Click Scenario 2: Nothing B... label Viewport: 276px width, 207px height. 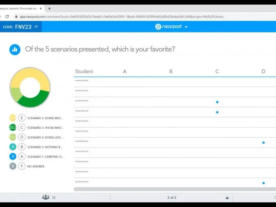point(45,147)
